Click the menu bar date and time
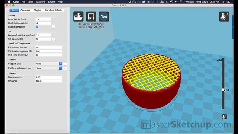 coord(208,2)
